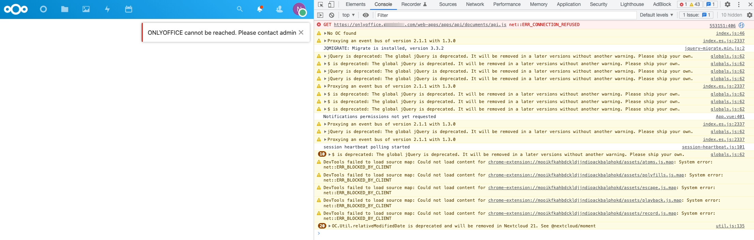This screenshot has height=240, width=754.
Task: Open the Calendar app icon
Action: 129,9
